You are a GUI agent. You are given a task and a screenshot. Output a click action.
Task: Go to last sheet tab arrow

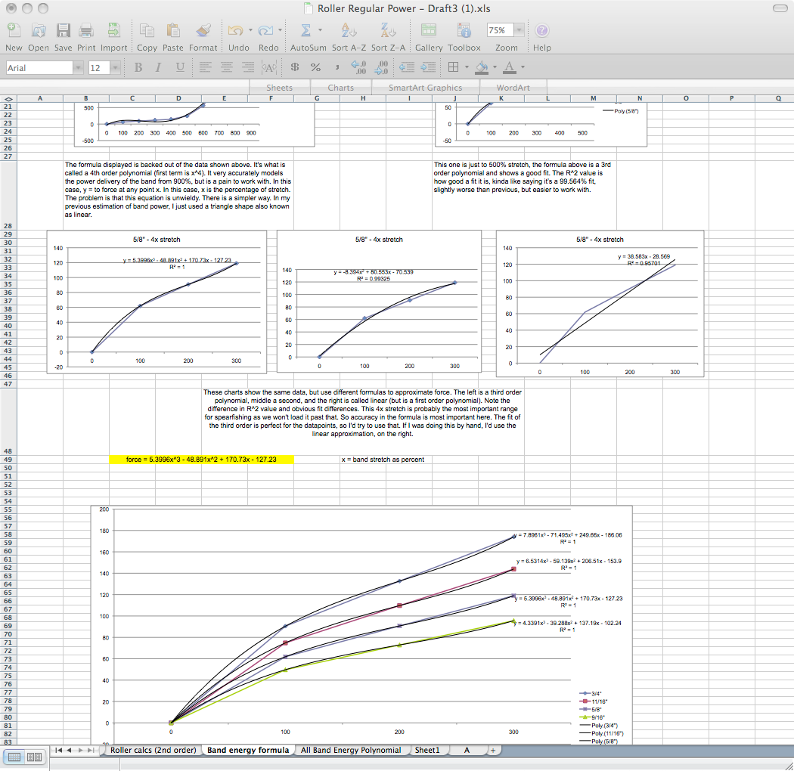[91, 751]
